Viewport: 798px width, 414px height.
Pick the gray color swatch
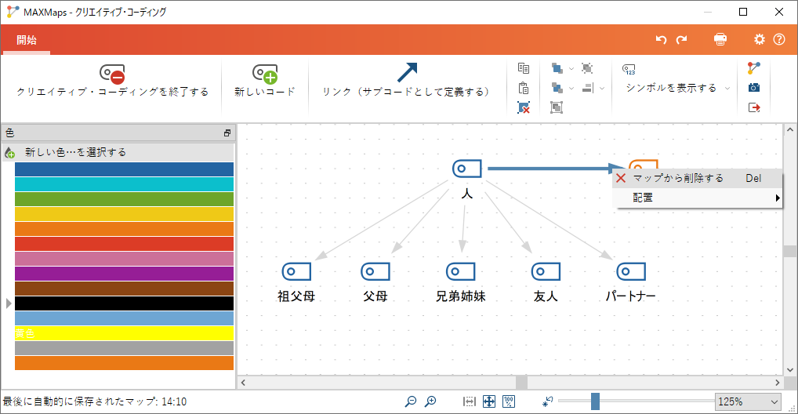pyautogui.click(x=124, y=348)
